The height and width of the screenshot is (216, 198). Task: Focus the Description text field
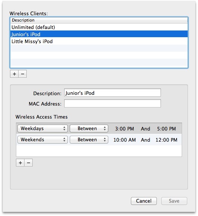pos(112,93)
